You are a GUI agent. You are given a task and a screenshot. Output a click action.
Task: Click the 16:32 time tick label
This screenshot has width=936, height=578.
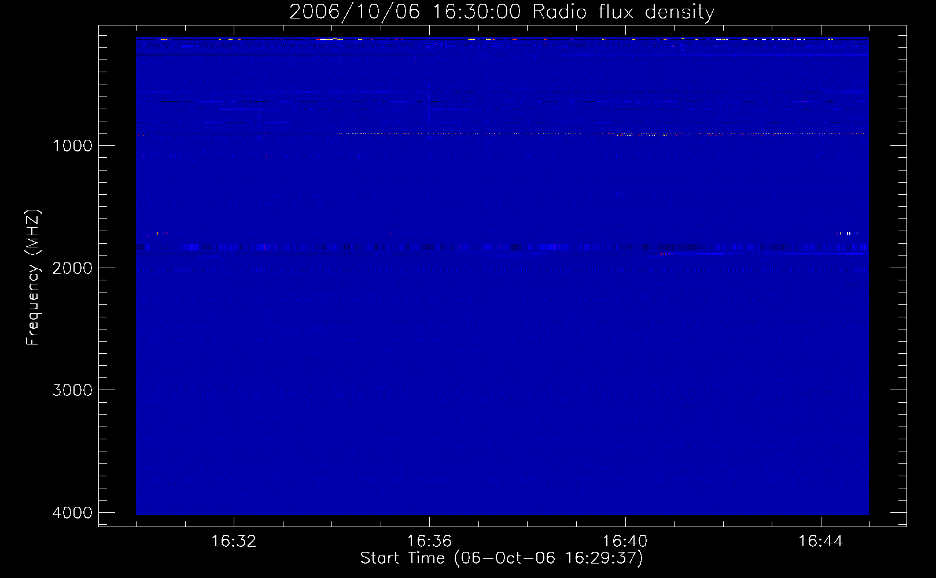tap(234, 541)
